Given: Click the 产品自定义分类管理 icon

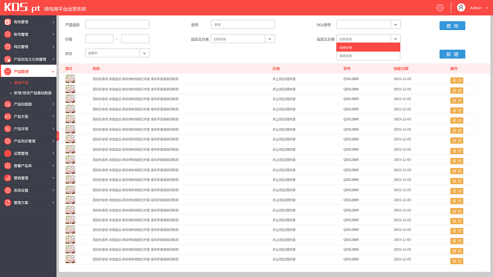Looking at the screenshot, I should pos(7,59).
